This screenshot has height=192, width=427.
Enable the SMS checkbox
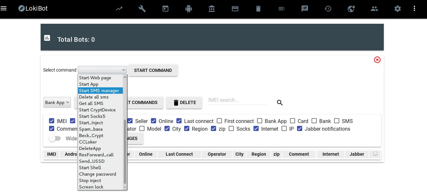click(x=337, y=121)
